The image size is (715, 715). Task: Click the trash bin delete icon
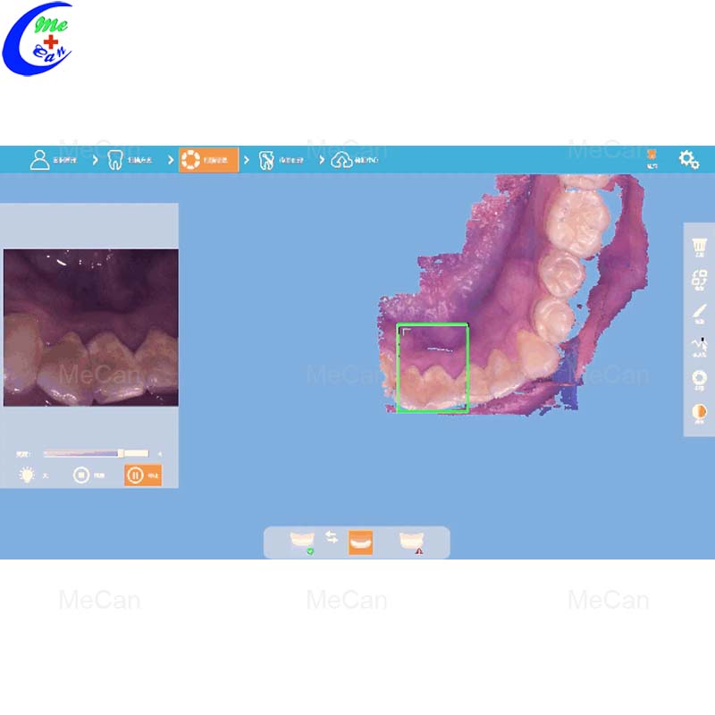coord(700,247)
